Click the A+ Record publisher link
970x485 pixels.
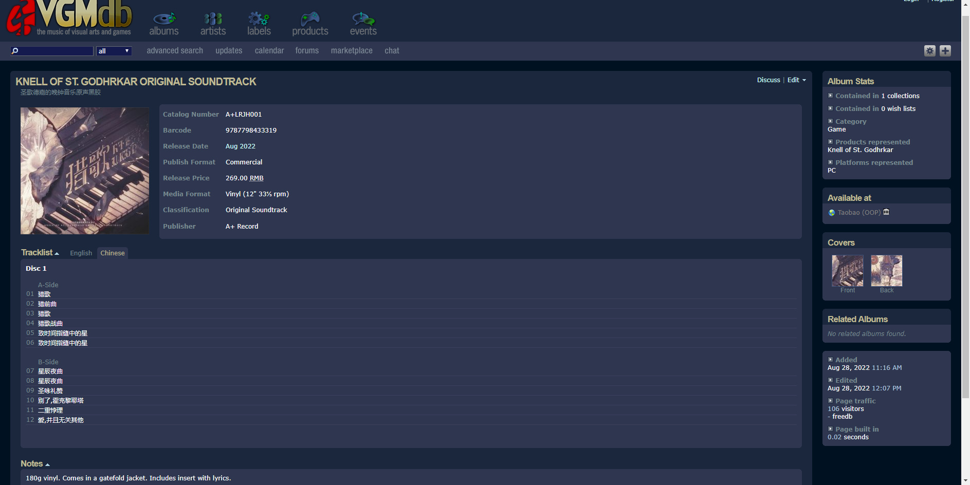click(x=242, y=227)
